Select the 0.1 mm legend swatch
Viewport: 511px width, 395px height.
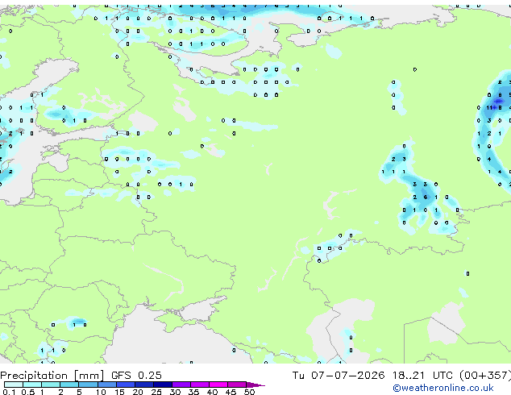click(14, 385)
